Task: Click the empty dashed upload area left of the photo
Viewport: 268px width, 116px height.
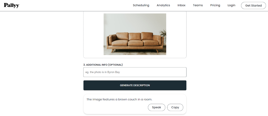Action: click(93, 34)
